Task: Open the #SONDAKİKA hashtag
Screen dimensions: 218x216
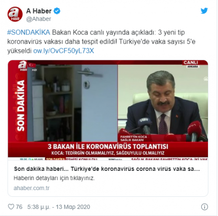Action: tap(29, 32)
